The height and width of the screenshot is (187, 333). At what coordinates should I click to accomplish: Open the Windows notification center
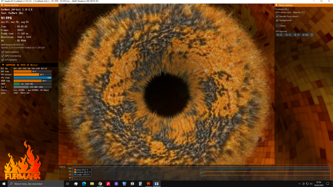328,184
